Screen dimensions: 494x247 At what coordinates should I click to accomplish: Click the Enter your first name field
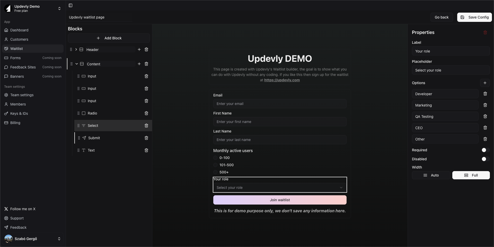[x=280, y=122]
